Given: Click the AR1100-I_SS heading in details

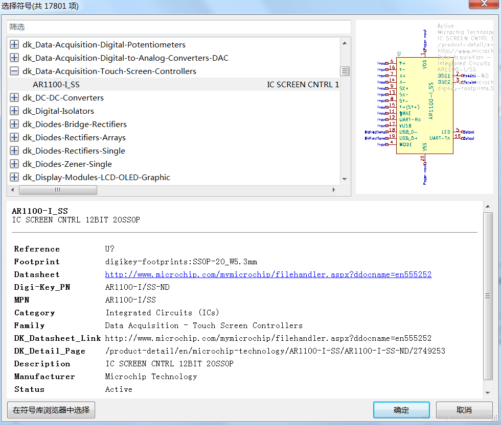Looking at the screenshot, I should point(40,211).
